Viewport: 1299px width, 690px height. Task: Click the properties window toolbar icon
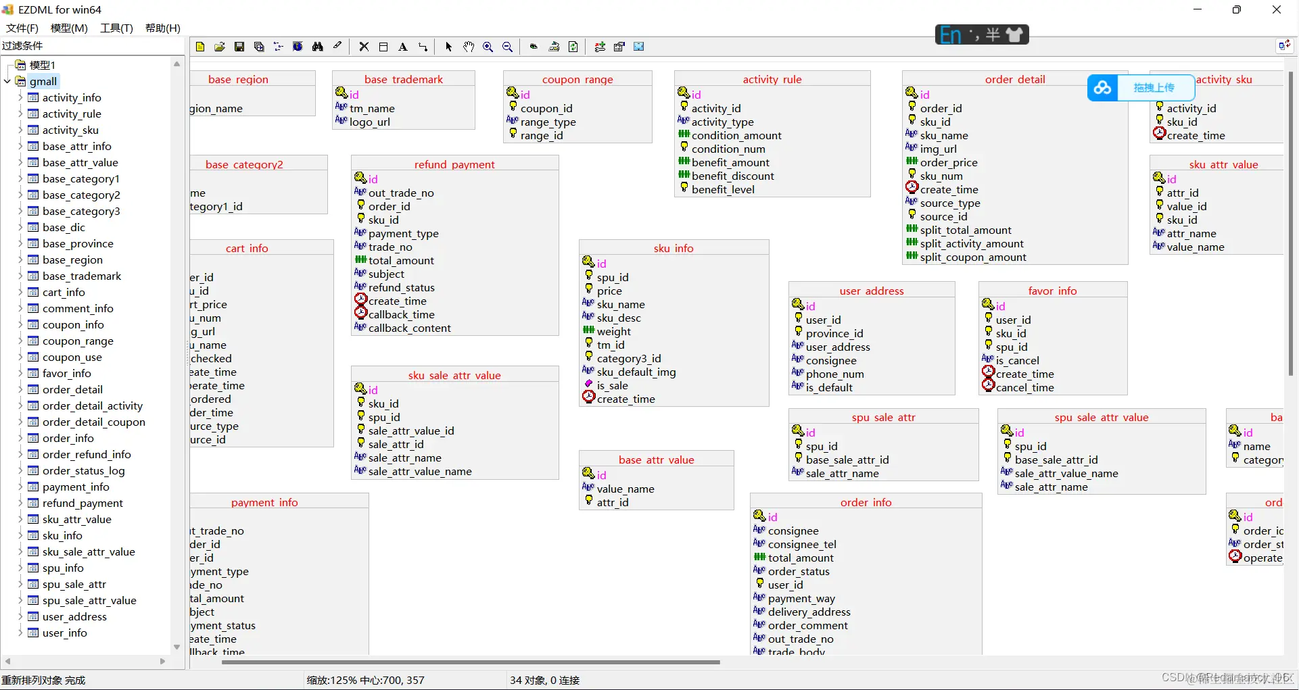(x=619, y=47)
